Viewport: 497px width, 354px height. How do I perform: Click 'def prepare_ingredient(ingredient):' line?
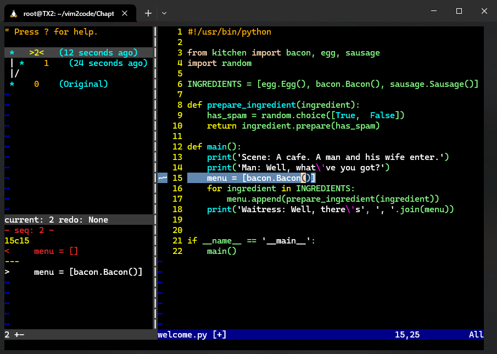click(x=273, y=105)
